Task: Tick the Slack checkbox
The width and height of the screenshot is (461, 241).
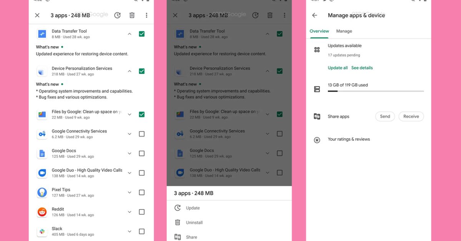Action: tap(142, 231)
